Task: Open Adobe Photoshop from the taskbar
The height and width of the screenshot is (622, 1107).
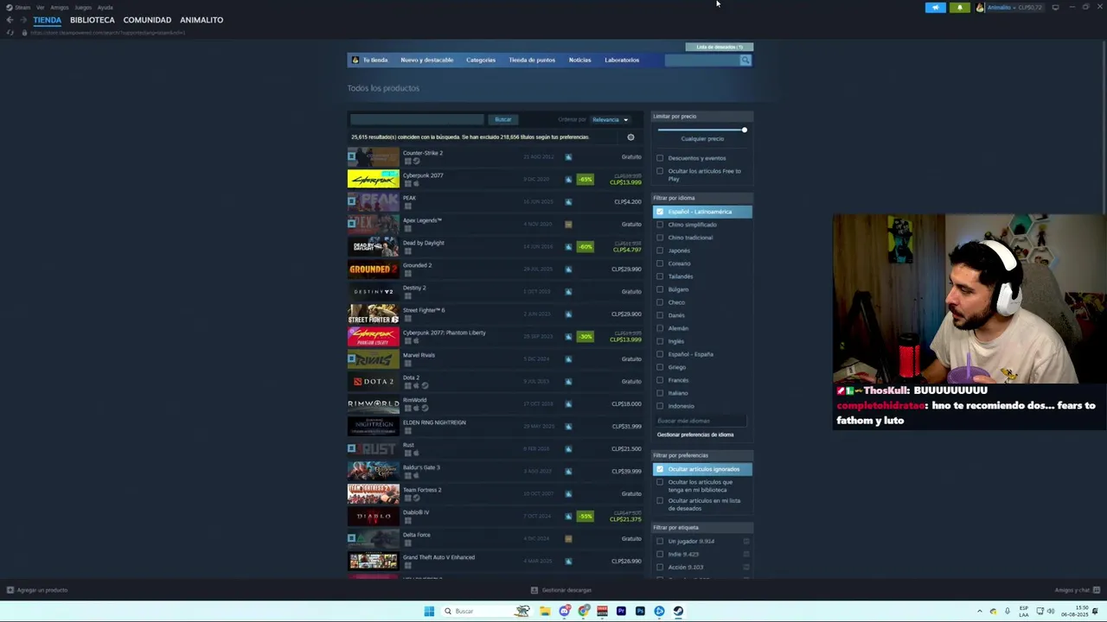Action: [640, 611]
